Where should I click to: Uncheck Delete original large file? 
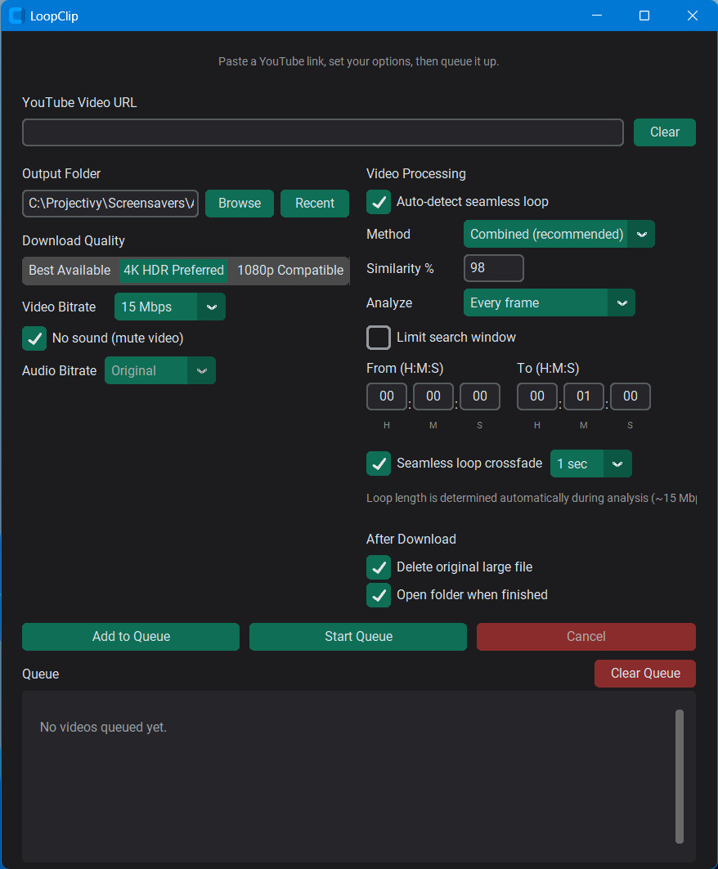point(379,567)
